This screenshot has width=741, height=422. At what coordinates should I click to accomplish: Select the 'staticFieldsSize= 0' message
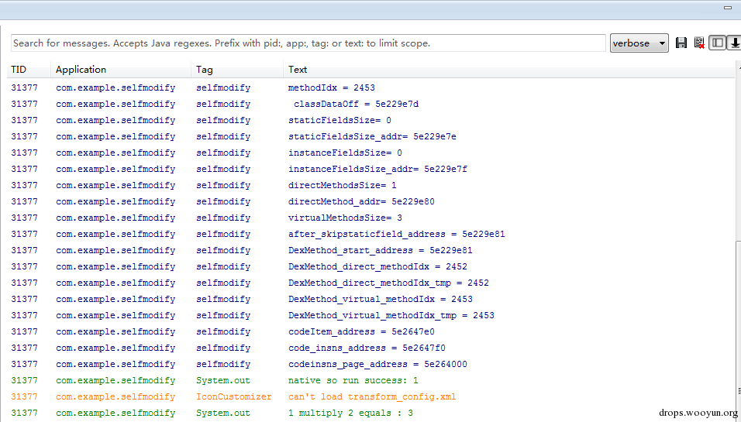tap(339, 120)
